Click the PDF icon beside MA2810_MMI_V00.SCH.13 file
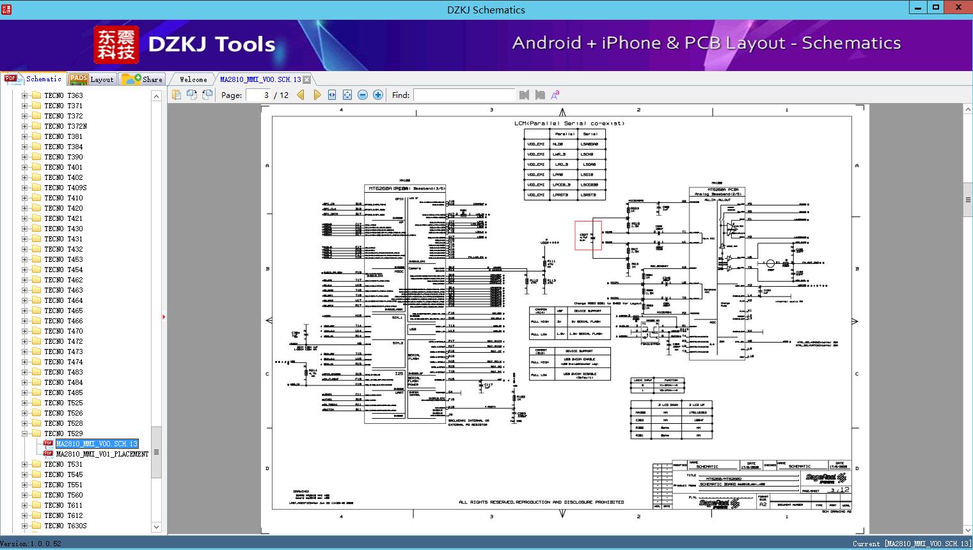Image resolution: width=973 pixels, height=550 pixels. click(48, 444)
